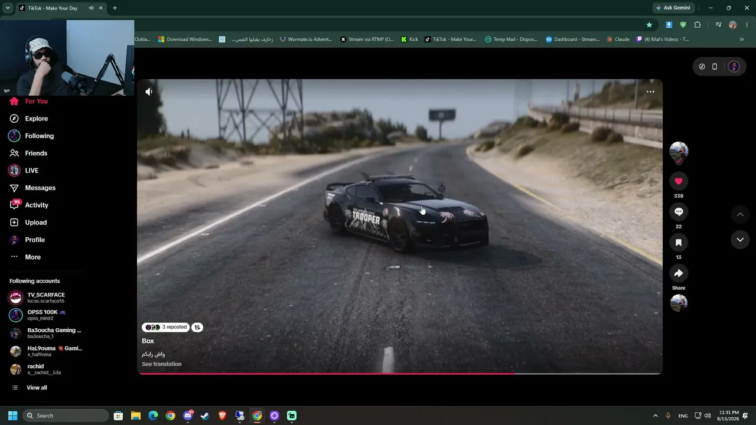Mute the TikTok video sound
The height and width of the screenshot is (425, 756).
coord(149,91)
